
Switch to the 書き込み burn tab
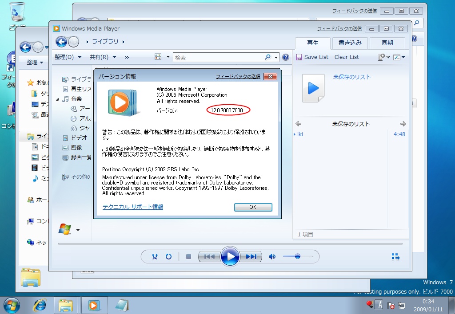click(x=350, y=43)
